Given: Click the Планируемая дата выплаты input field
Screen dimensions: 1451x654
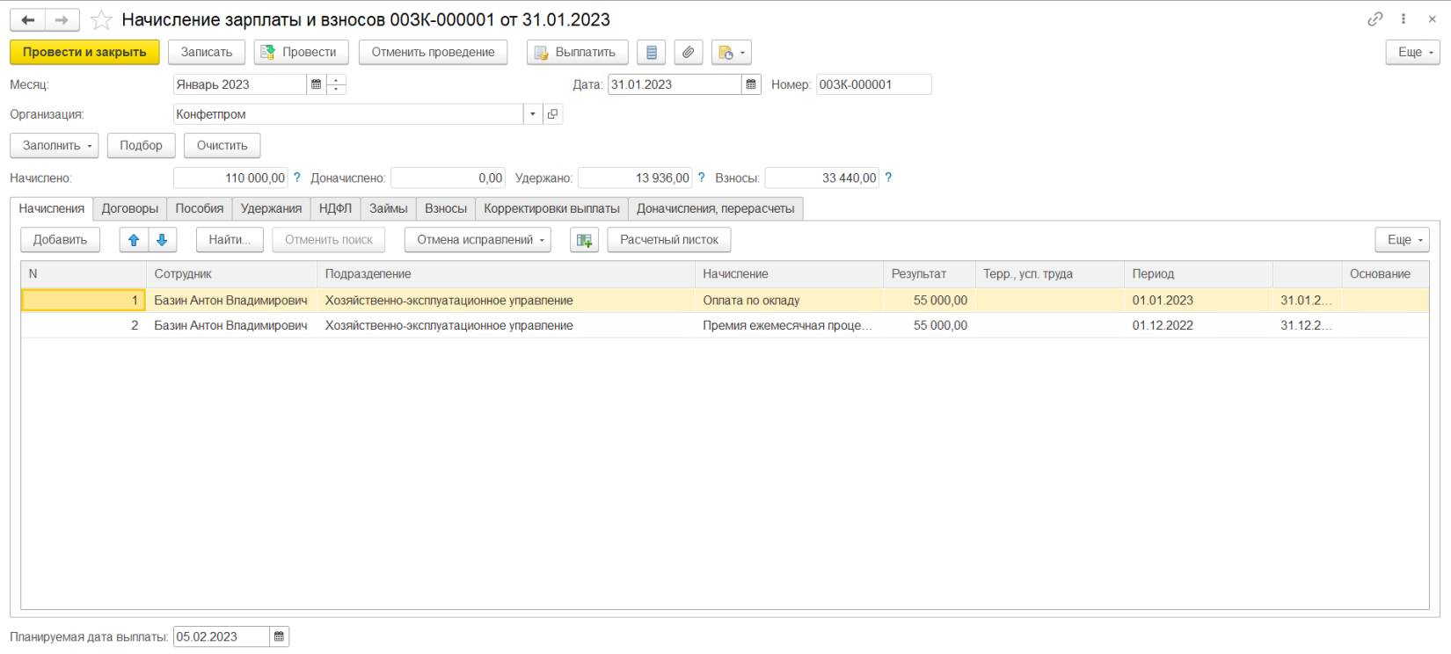Looking at the screenshot, I should tap(221, 636).
